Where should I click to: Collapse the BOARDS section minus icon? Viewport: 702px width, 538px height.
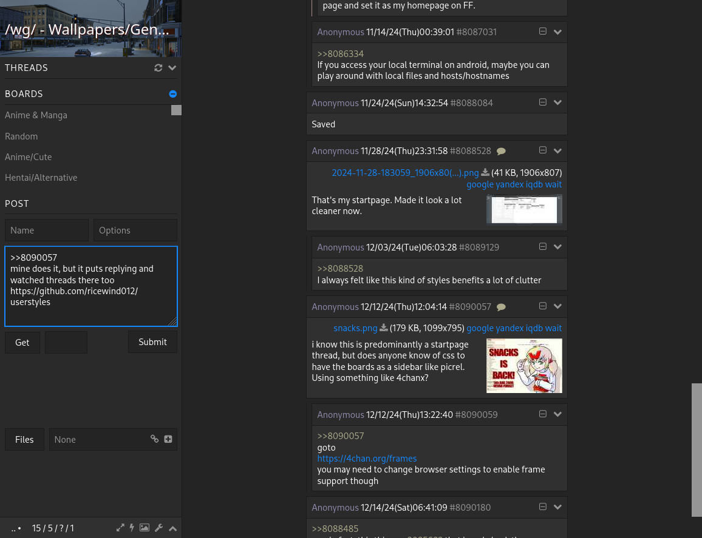pyautogui.click(x=173, y=94)
